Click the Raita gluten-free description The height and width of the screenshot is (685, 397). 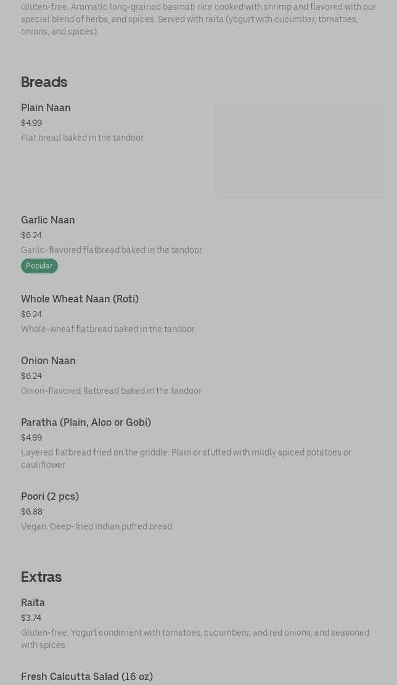click(x=195, y=639)
